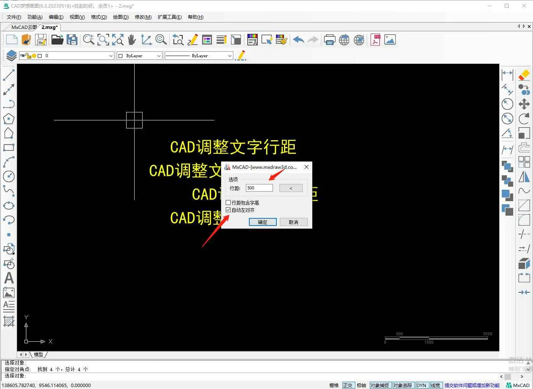Screen dimensions: 533x389
Task: Click the 行距 input field
Action: coord(259,188)
